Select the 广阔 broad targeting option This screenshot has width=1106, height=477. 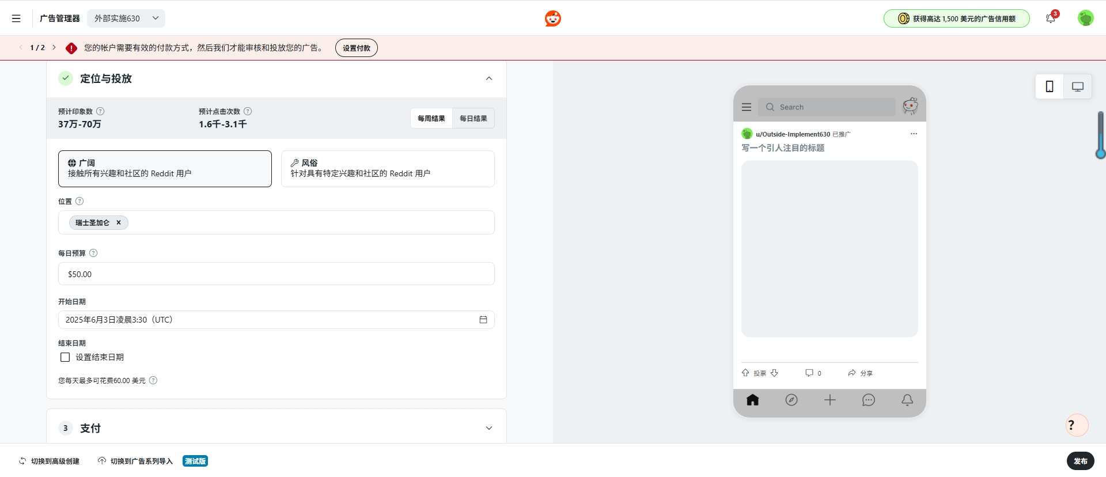coord(165,169)
